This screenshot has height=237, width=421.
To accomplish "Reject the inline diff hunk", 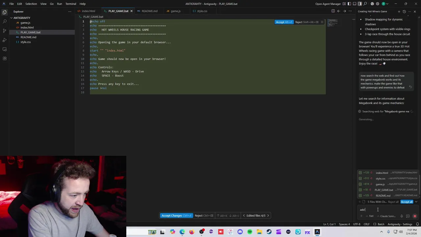I will (x=307, y=22).
